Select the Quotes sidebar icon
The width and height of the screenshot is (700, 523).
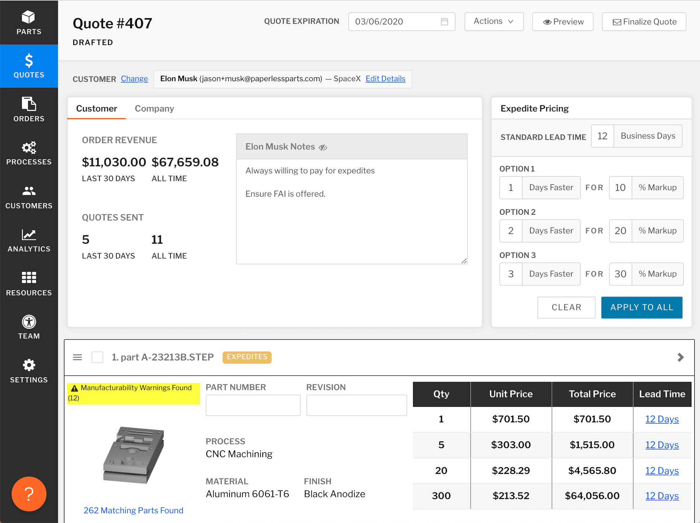29,66
